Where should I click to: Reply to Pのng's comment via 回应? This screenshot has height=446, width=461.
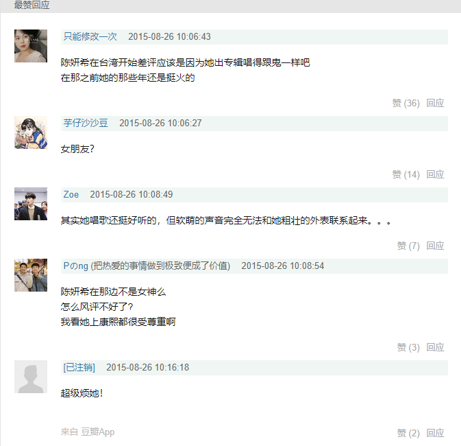(436, 347)
